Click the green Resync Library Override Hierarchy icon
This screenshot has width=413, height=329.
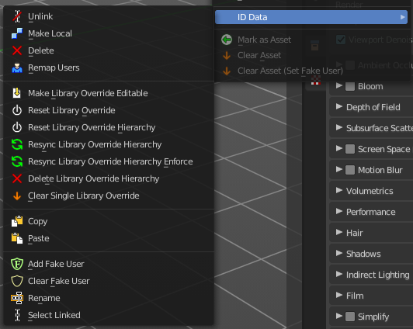coord(17,144)
